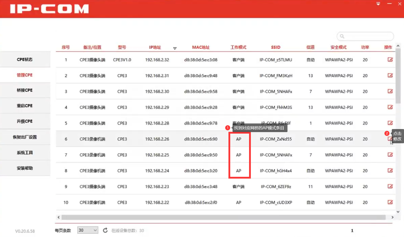The height and width of the screenshot is (237, 404).
Task: Click the IP-COM logo
Action: [x=49, y=9]
